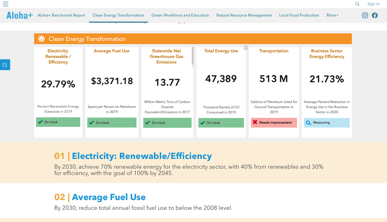Open the Aloha+ Benchmark Report tab

point(61,15)
